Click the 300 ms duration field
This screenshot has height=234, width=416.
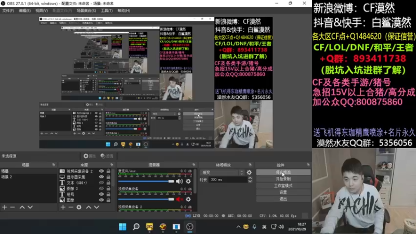pos(228,179)
